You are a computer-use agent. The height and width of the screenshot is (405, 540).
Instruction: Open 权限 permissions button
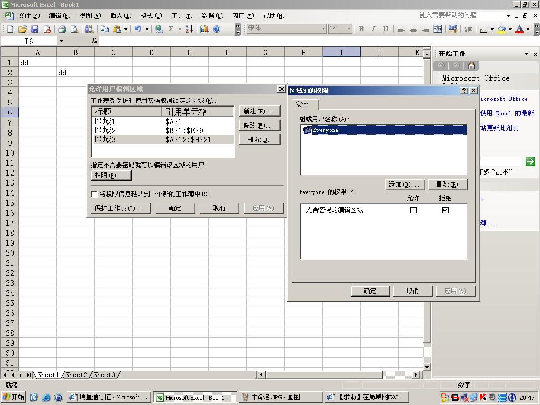[x=111, y=175]
